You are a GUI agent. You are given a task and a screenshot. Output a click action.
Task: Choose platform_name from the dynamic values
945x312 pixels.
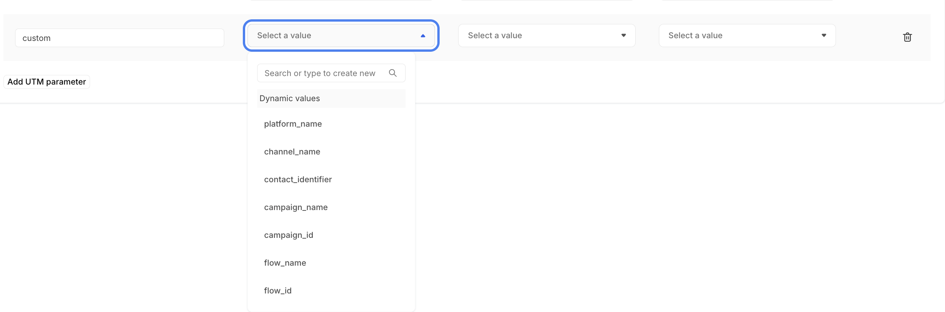[293, 124]
